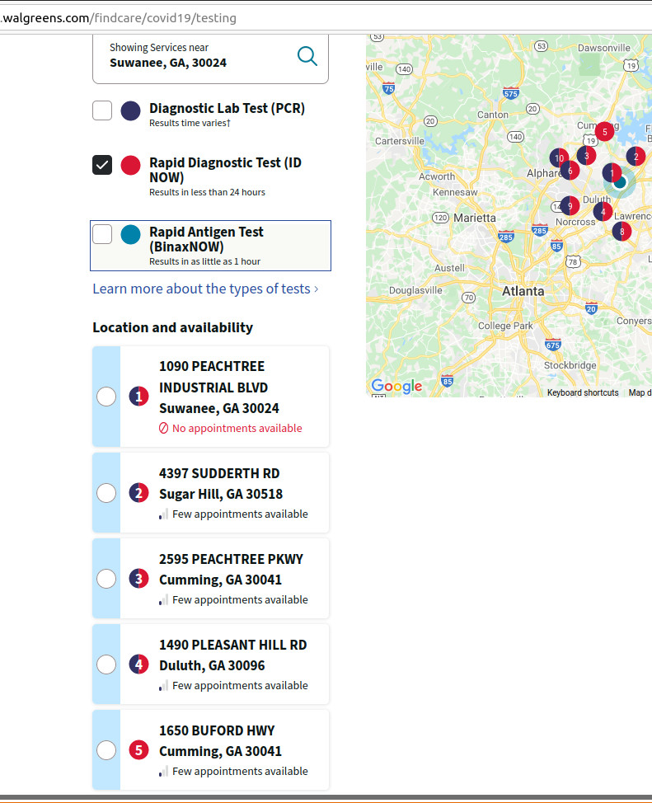Select 1490 Pleasant Hill Rd radio button

click(x=106, y=664)
